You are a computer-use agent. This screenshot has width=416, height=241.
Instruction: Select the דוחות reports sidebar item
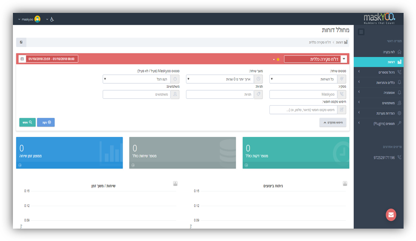pos(379,62)
